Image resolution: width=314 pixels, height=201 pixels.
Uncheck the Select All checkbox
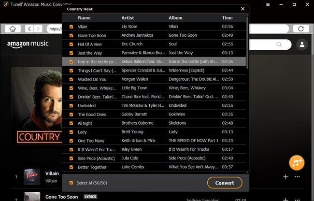tap(71, 183)
